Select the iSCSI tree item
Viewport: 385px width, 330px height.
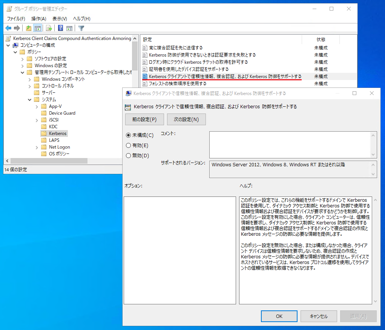click(x=54, y=120)
